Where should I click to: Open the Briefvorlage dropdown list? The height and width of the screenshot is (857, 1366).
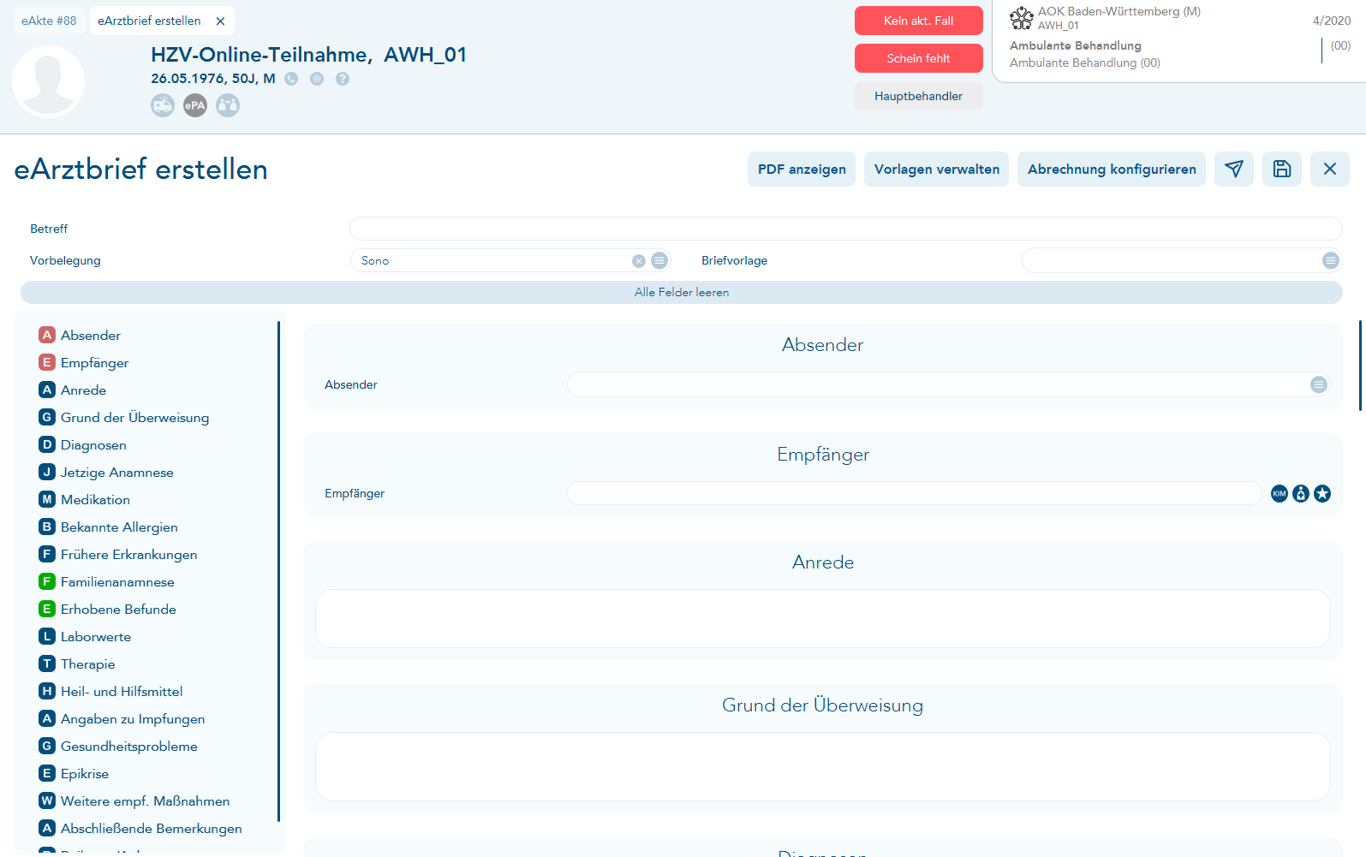(x=1330, y=260)
